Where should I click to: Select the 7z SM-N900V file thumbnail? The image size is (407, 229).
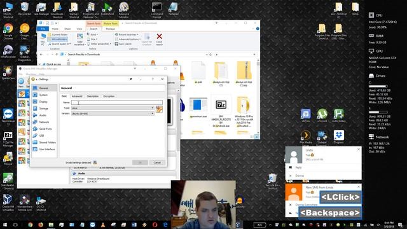pyautogui.click(x=221, y=111)
